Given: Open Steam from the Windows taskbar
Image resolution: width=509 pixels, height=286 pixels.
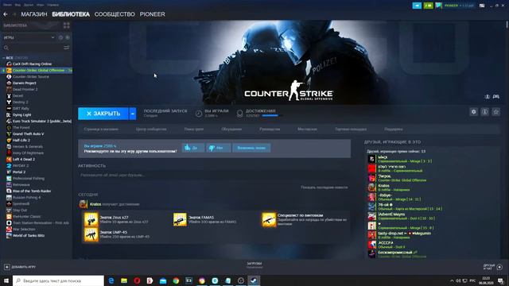Looking at the screenshot, I should point(254,280).
